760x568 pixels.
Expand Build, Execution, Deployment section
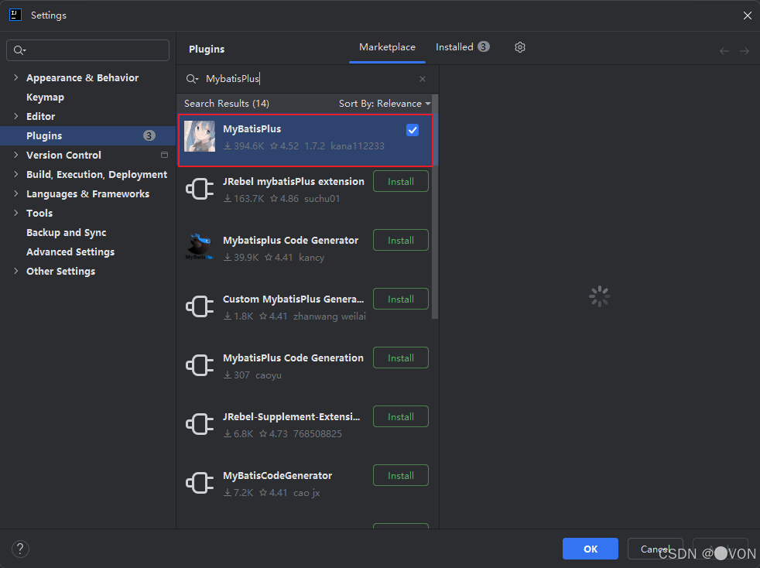click(16, 174)
